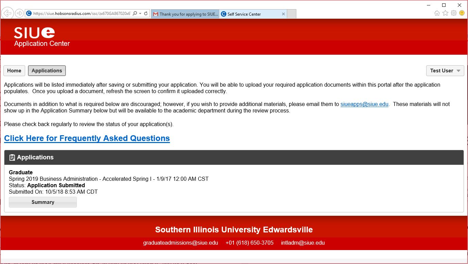
Task: Open the Test User dropdown menu
Action: pyautogui.click(x=445, y=71)
